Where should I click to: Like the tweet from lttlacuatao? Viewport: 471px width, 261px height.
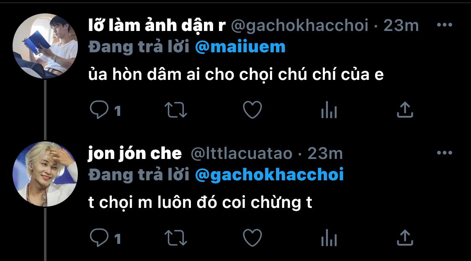(x=252, y=238)
